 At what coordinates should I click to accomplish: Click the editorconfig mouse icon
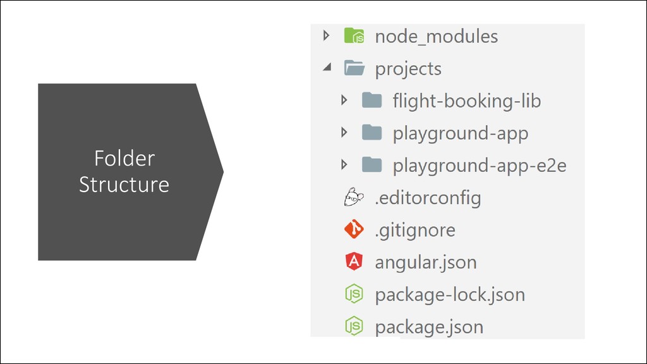click(354, 197)
